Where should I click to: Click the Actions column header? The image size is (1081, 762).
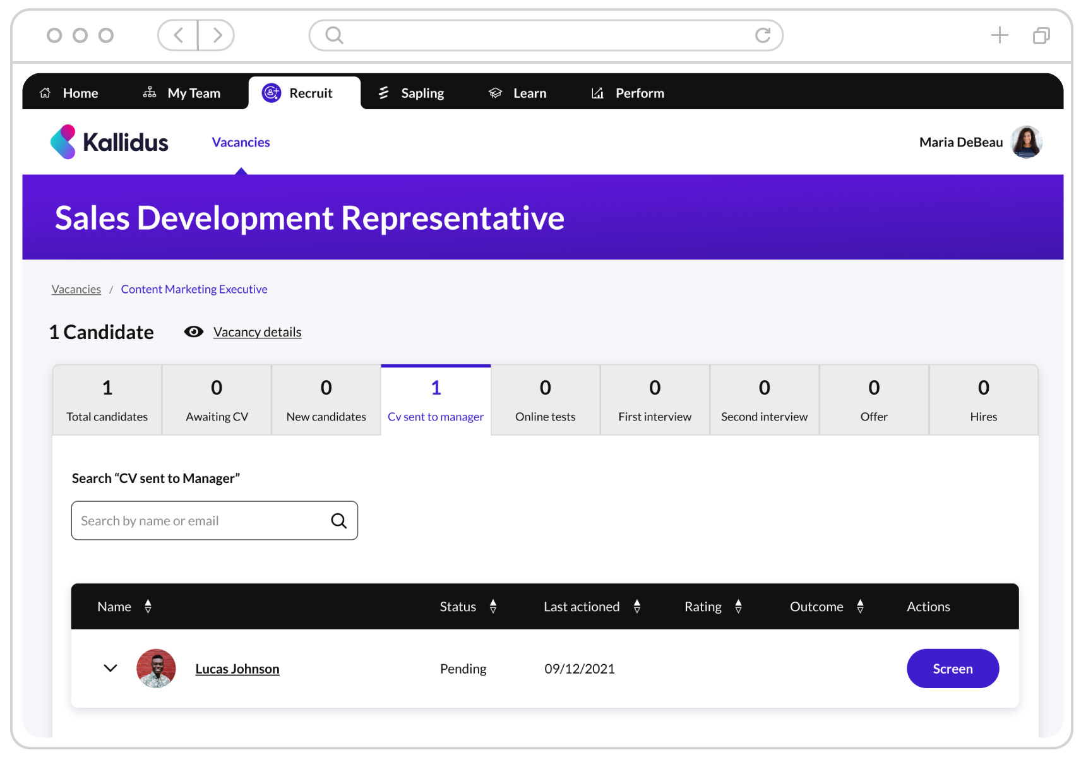[928, 607]
